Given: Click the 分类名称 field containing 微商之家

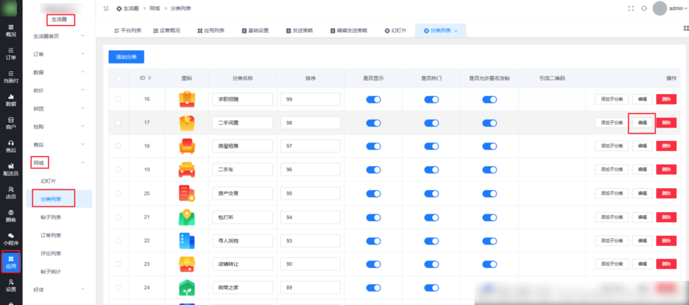Looking at the screenshot, I should (x=242, y=288).
